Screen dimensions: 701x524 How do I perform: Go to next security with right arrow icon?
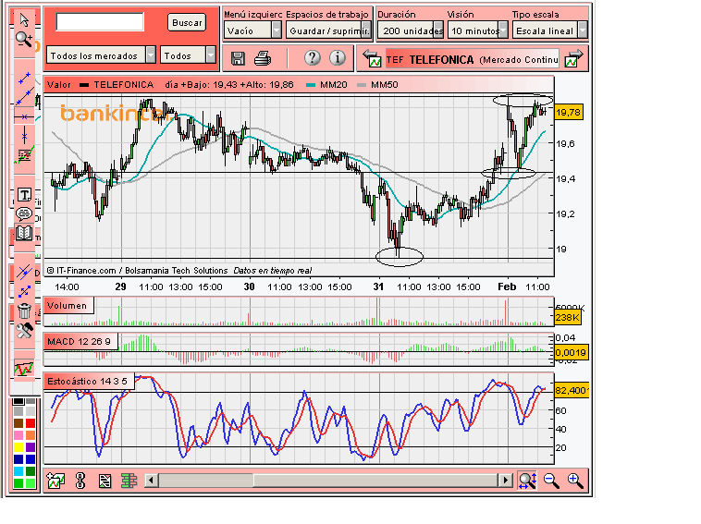(x=574, y=58)
